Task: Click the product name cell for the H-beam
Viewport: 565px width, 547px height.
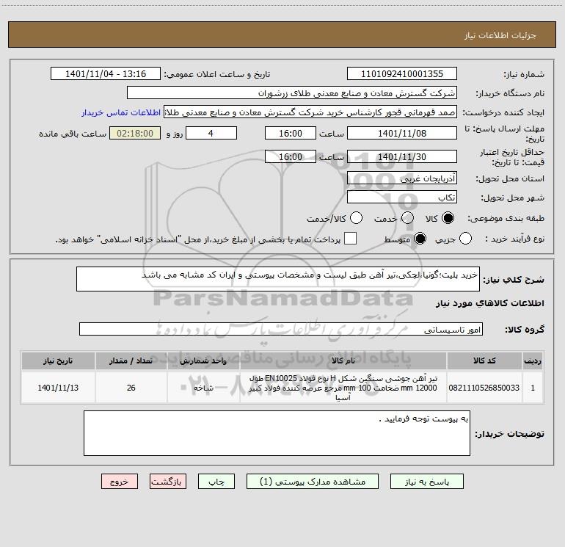Action: 343,388
